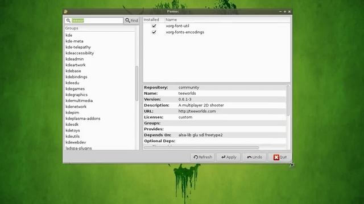364x204 pixels.
Task: Click the package details vertical scrollbar
Action: coord(288,100)
